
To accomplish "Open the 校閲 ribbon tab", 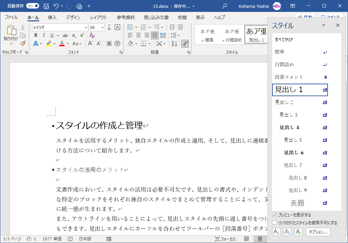I will point(182,17).
